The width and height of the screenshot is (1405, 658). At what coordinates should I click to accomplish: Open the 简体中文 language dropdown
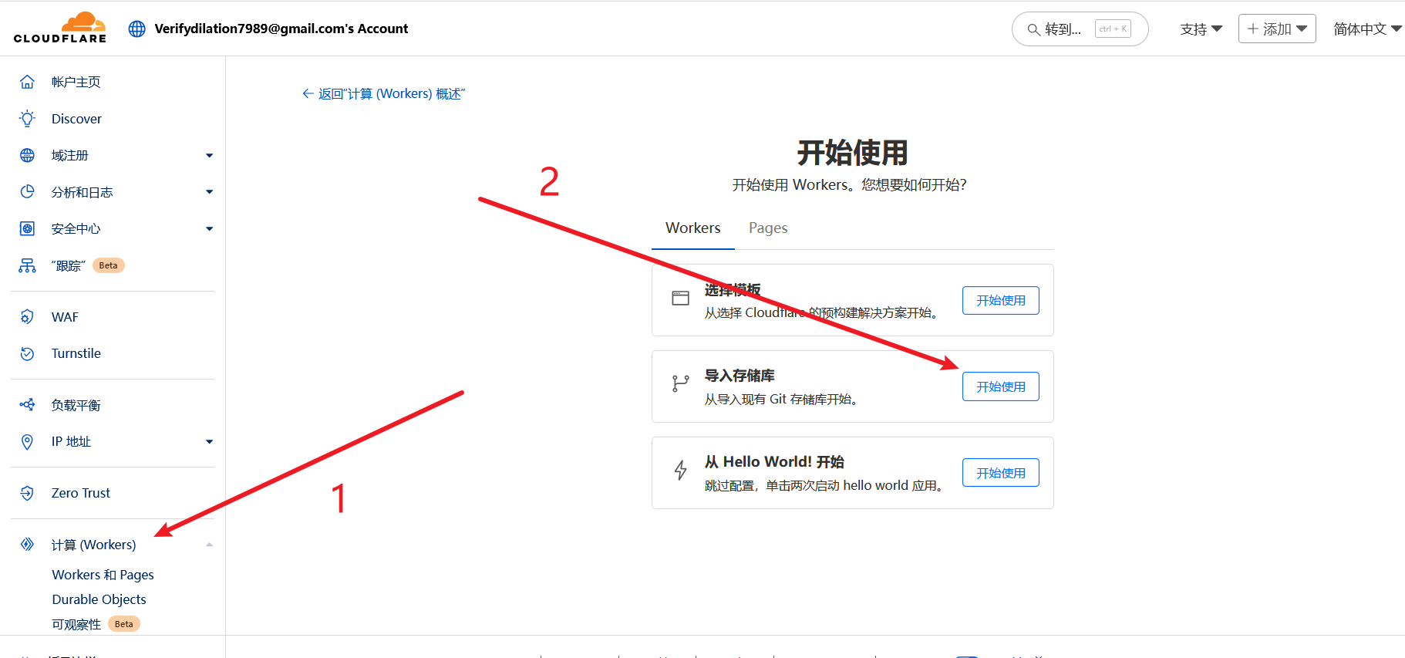[x=1366, y=29]
